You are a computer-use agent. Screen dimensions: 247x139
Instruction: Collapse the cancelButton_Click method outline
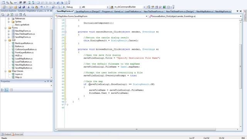66,32
